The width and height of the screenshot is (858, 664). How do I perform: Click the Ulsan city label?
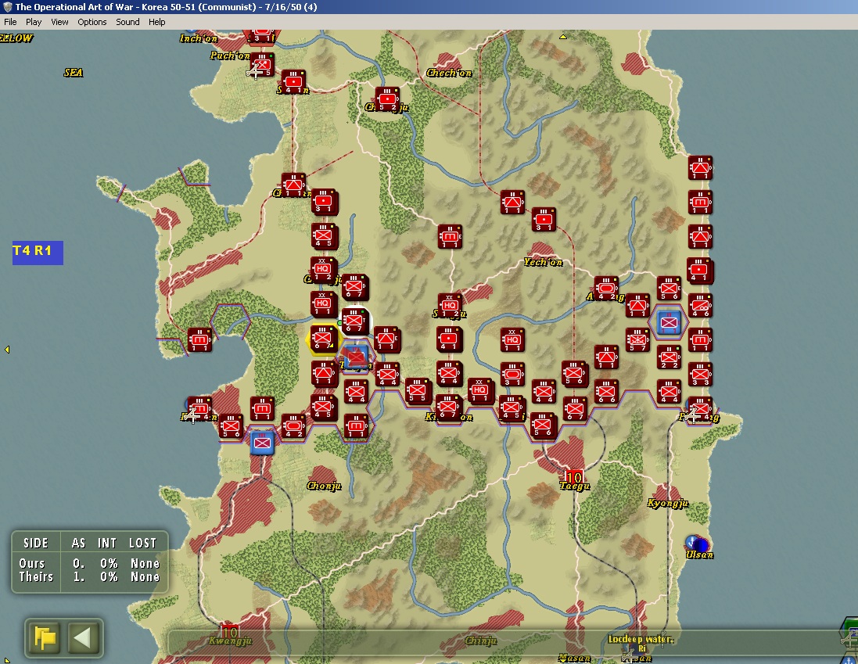(x=699, y=555)
